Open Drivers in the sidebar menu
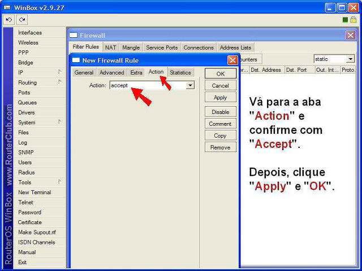Viewport: 362px width, 271px height. click(x=40, y=112)
